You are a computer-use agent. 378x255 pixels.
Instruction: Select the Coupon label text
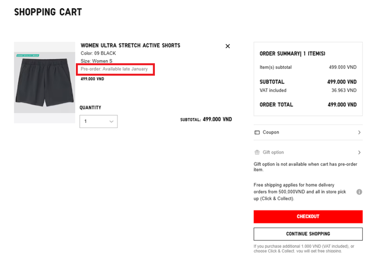(271, 133)
